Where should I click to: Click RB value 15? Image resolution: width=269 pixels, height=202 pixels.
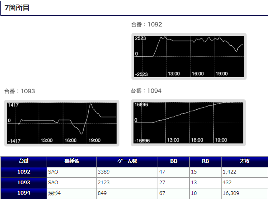coord(194,172)
